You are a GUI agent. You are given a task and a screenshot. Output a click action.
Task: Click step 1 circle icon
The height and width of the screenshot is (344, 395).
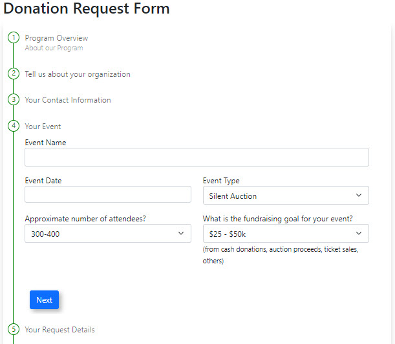click(14, 38)
